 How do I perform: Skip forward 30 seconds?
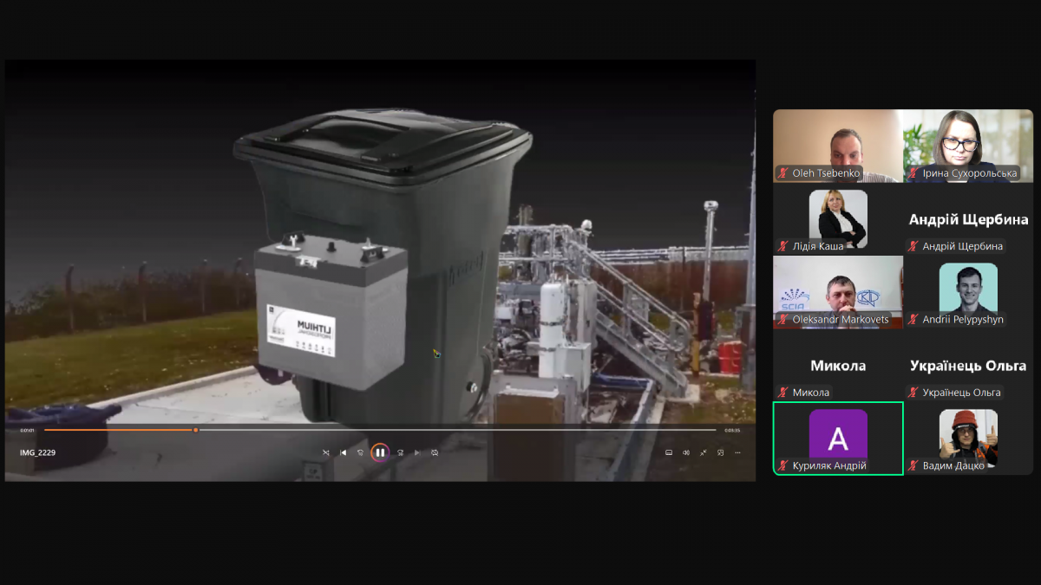tap(400, 452)
